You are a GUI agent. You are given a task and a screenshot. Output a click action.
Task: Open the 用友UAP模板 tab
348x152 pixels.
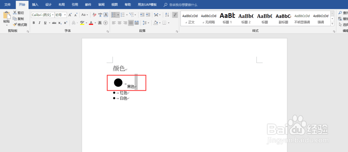coord(147,5)
